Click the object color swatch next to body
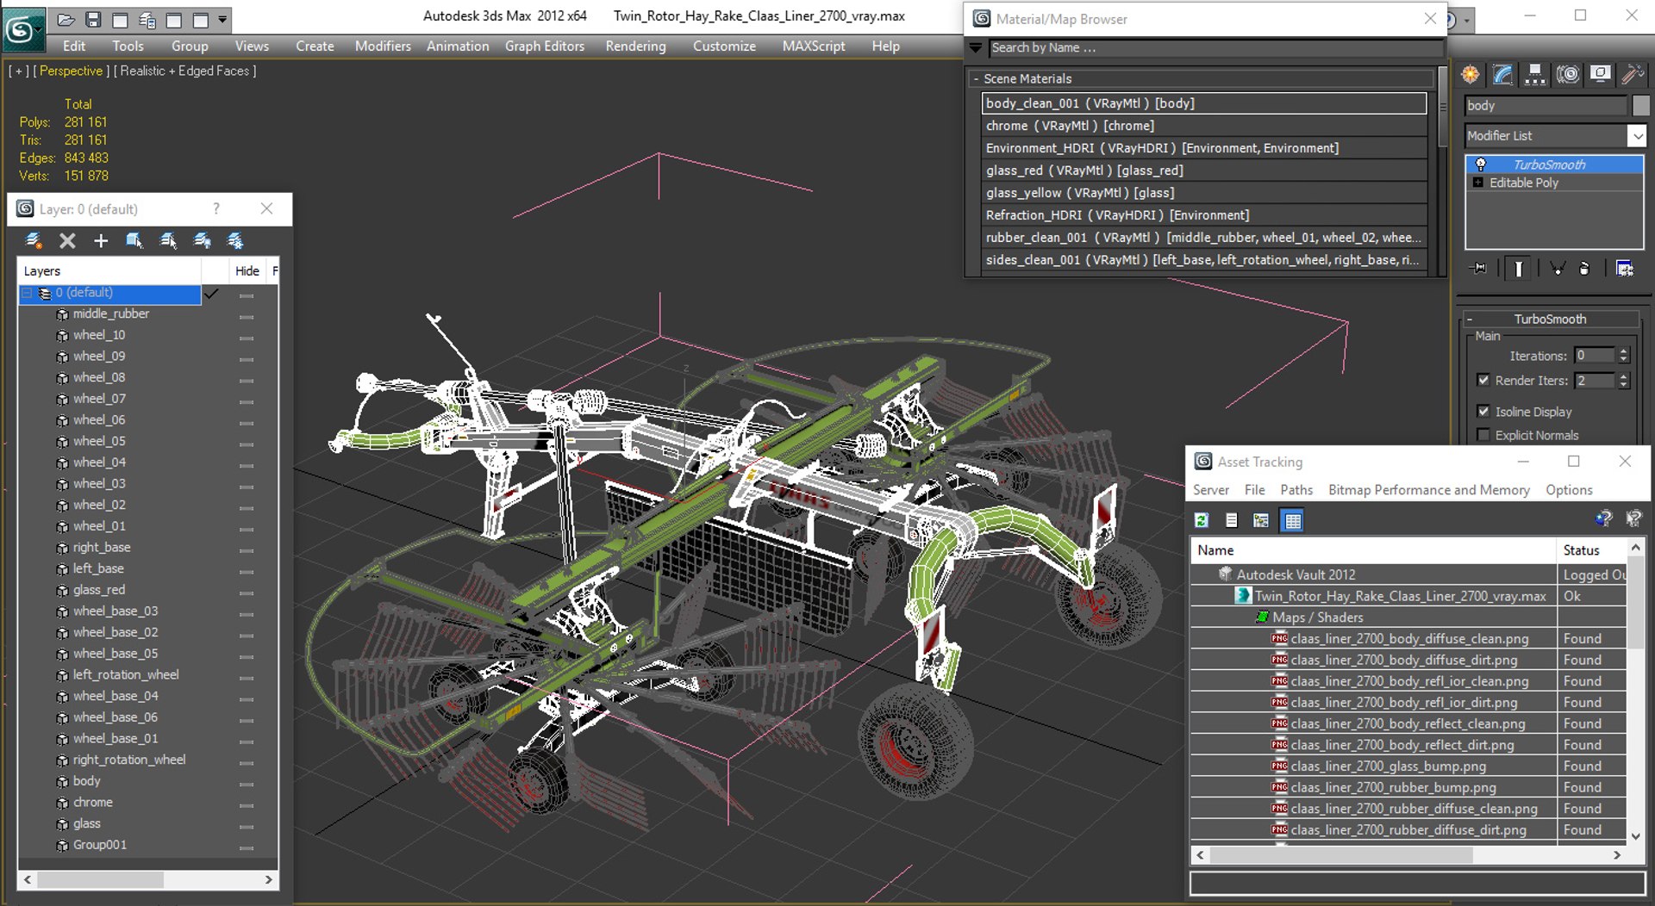 pos(1640,105)
